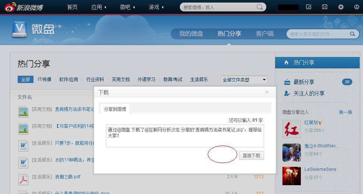Filter by 教育/考试 category

(x=173, y=79)
